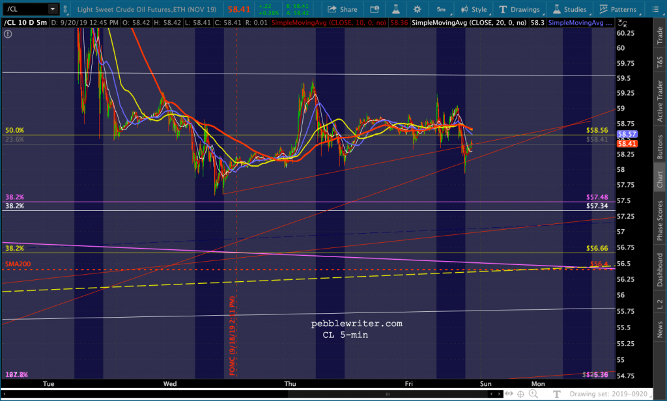Open the Active Trader side tab
667x401 pixels.
(x=660, y=101)
